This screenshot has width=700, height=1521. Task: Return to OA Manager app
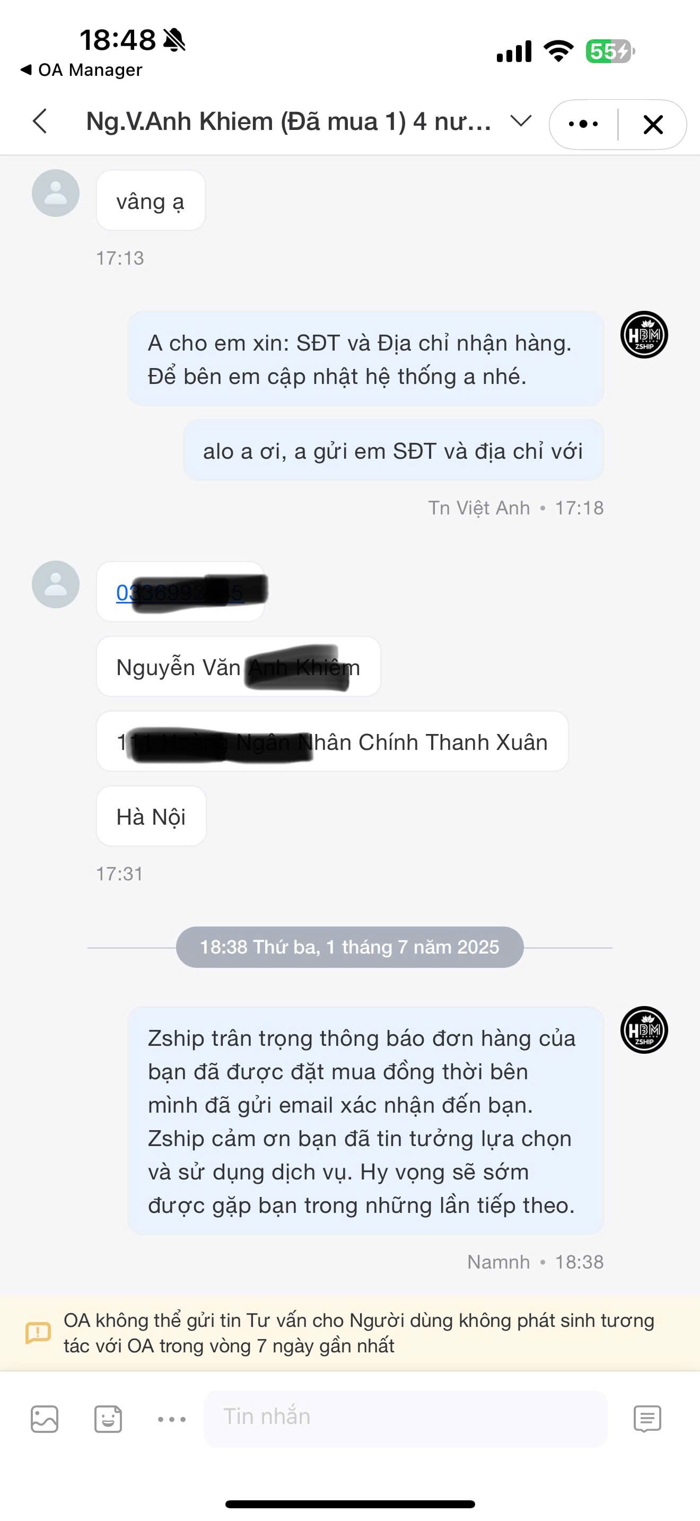click(81, 69)
